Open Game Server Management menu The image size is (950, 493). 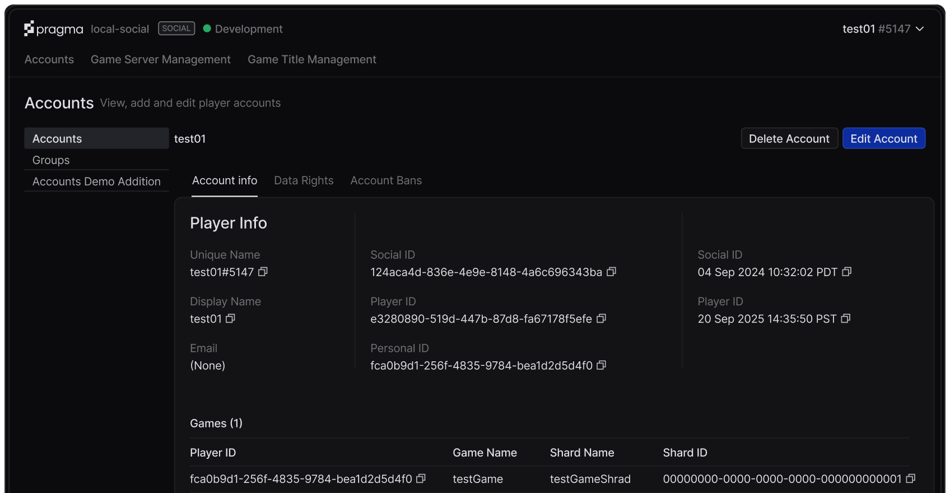161,59
